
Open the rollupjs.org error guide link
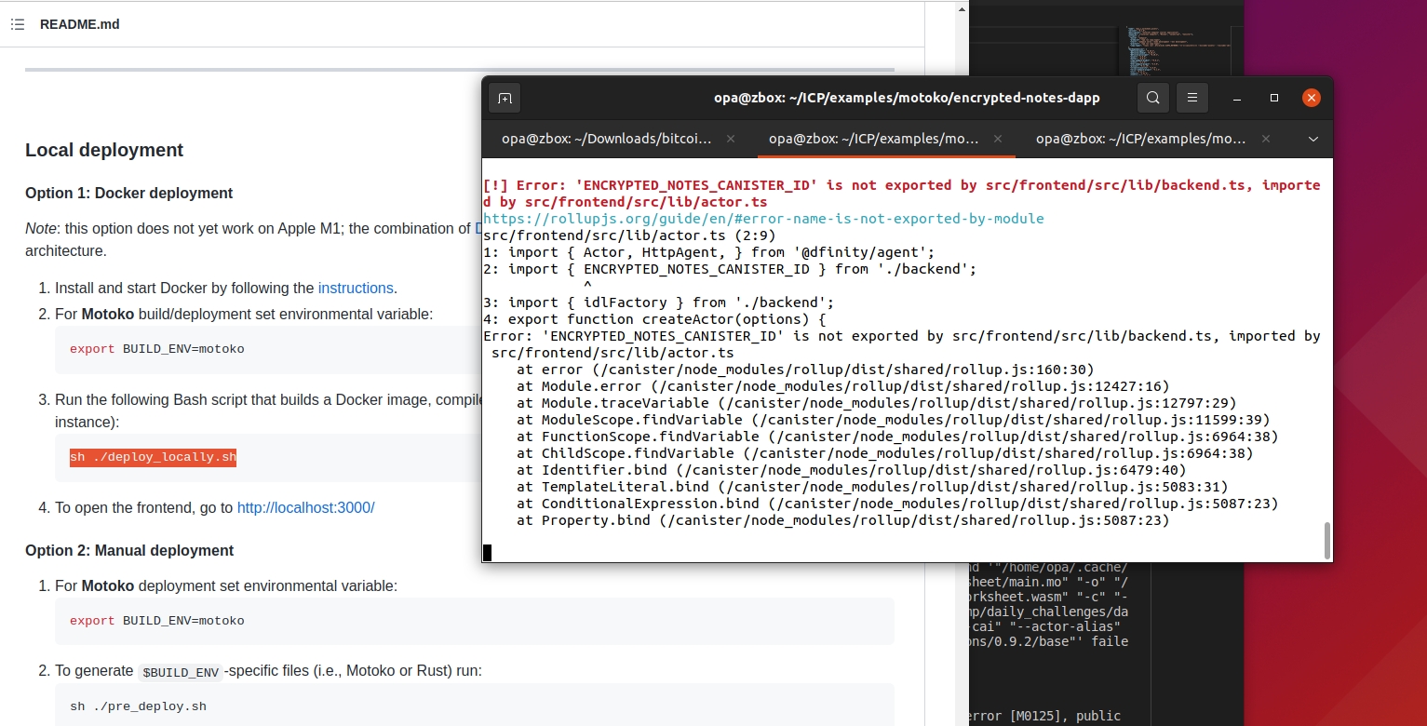pyautogui.click(x=763, y=219)
